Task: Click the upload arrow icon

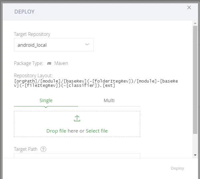Action: [x=77, y=119]
